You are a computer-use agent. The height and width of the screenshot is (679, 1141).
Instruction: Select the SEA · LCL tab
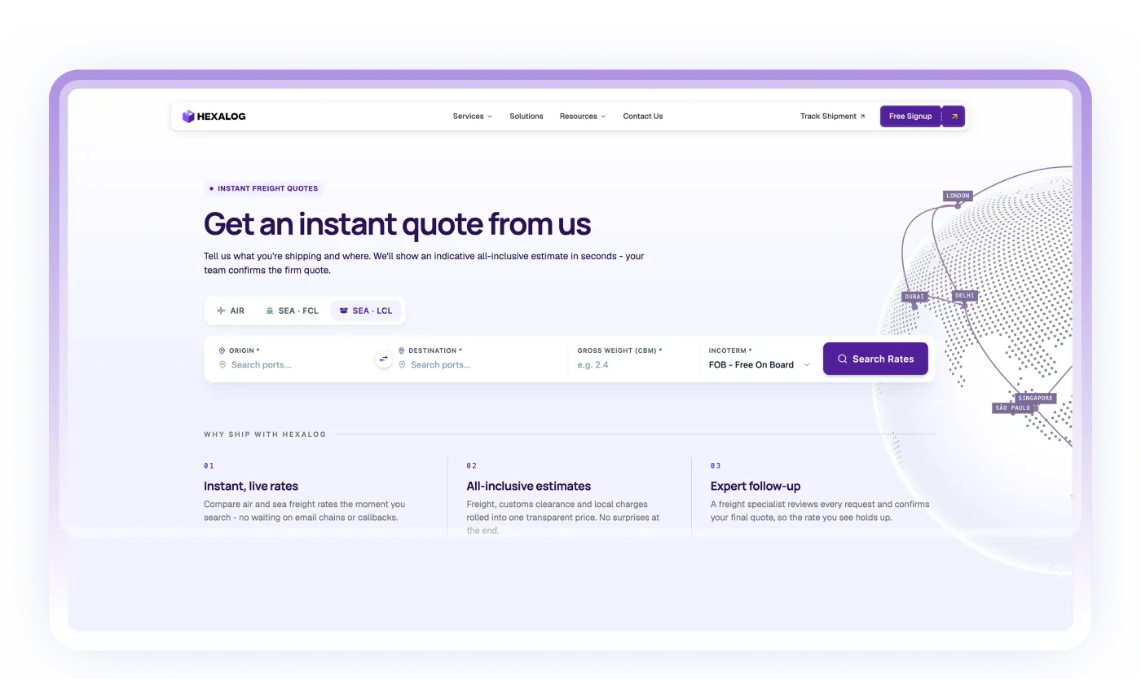[x=366, y=311]
